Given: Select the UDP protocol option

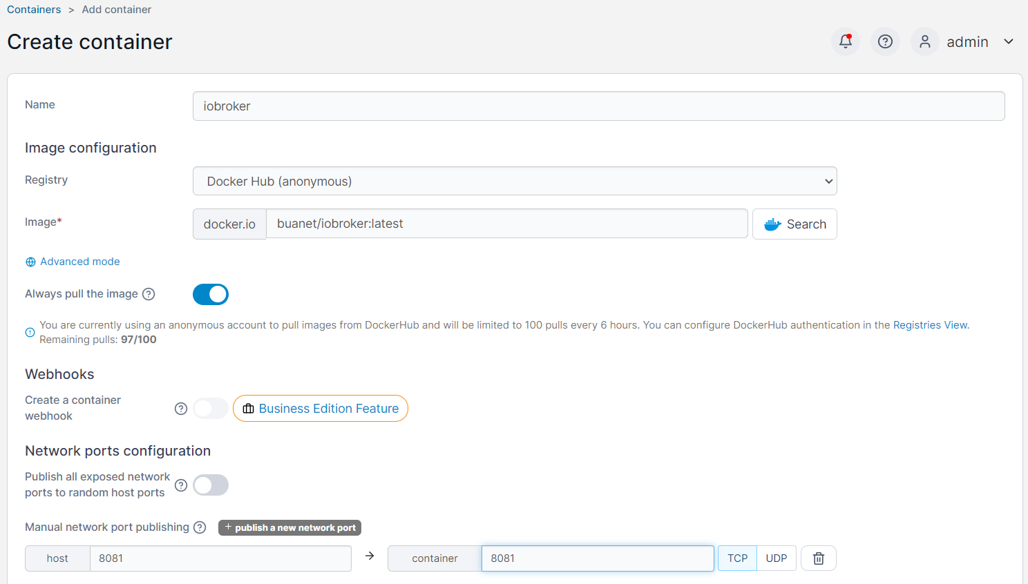Looking at the screenshot, I should [777, 558].
